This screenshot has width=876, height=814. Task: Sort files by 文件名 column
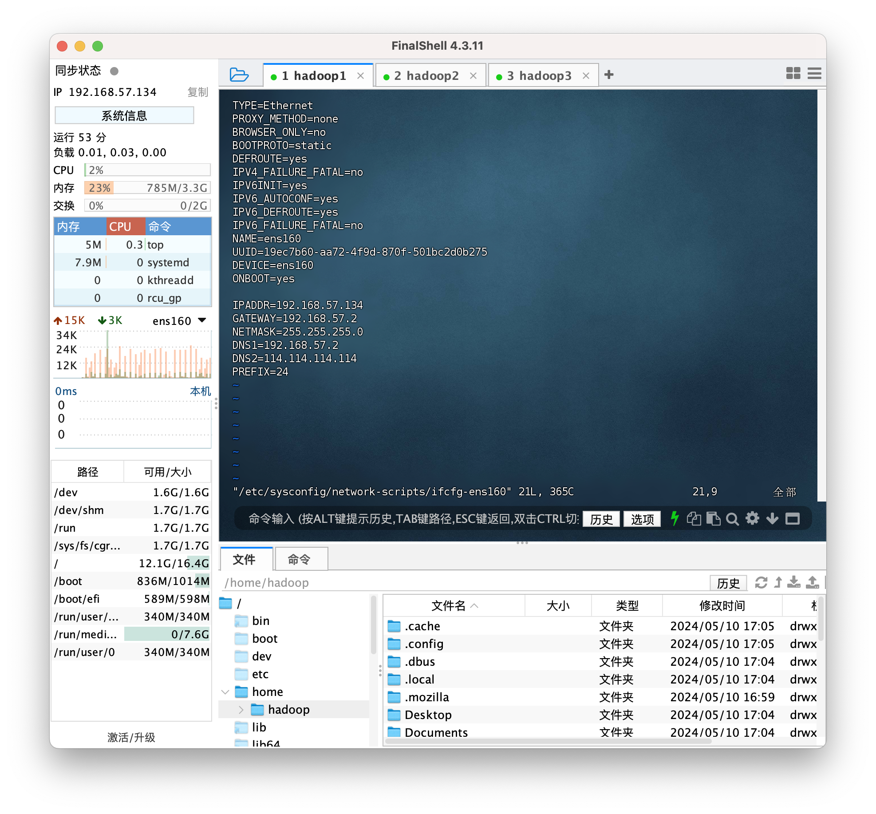coord(454,606)
